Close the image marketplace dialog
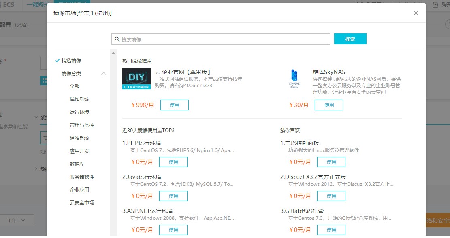The width and height of the screenshot is (450, 238). [416, 13]
